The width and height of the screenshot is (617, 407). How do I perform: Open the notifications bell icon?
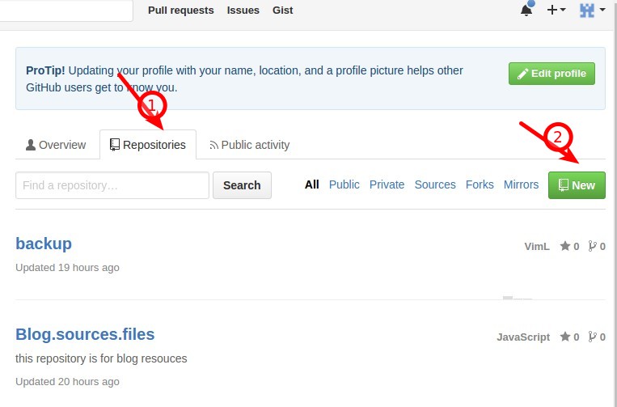point(526,10)
